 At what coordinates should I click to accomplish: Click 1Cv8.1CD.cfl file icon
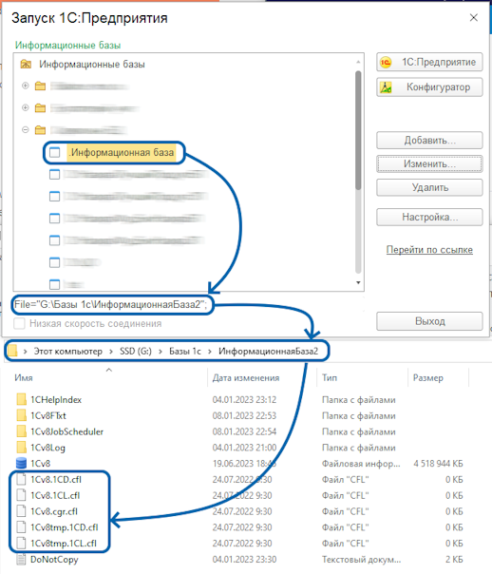click(x=21, y=479)
